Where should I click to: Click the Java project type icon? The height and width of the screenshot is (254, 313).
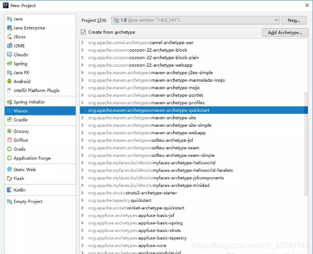pos(9,19)
